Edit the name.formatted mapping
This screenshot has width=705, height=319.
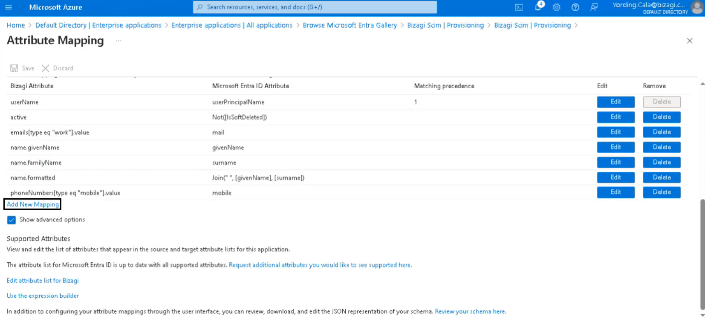pos(615,177)
